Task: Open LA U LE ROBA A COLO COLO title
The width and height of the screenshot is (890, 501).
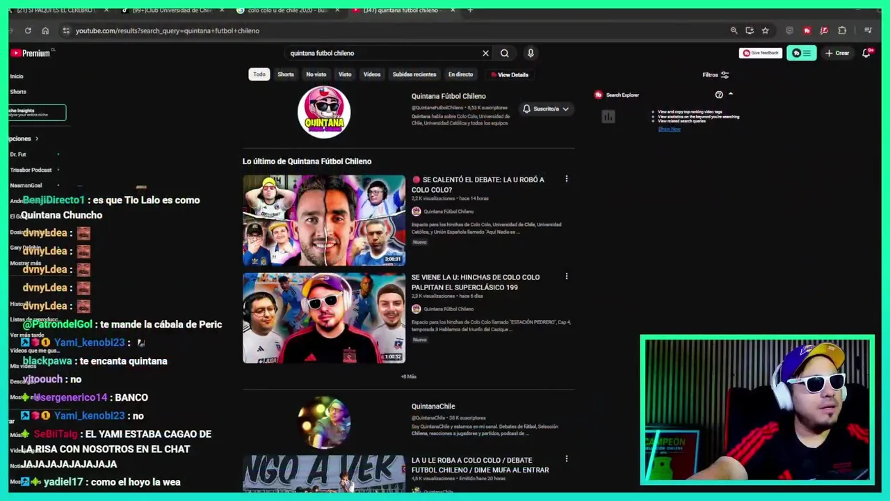Action: (480, 465)
